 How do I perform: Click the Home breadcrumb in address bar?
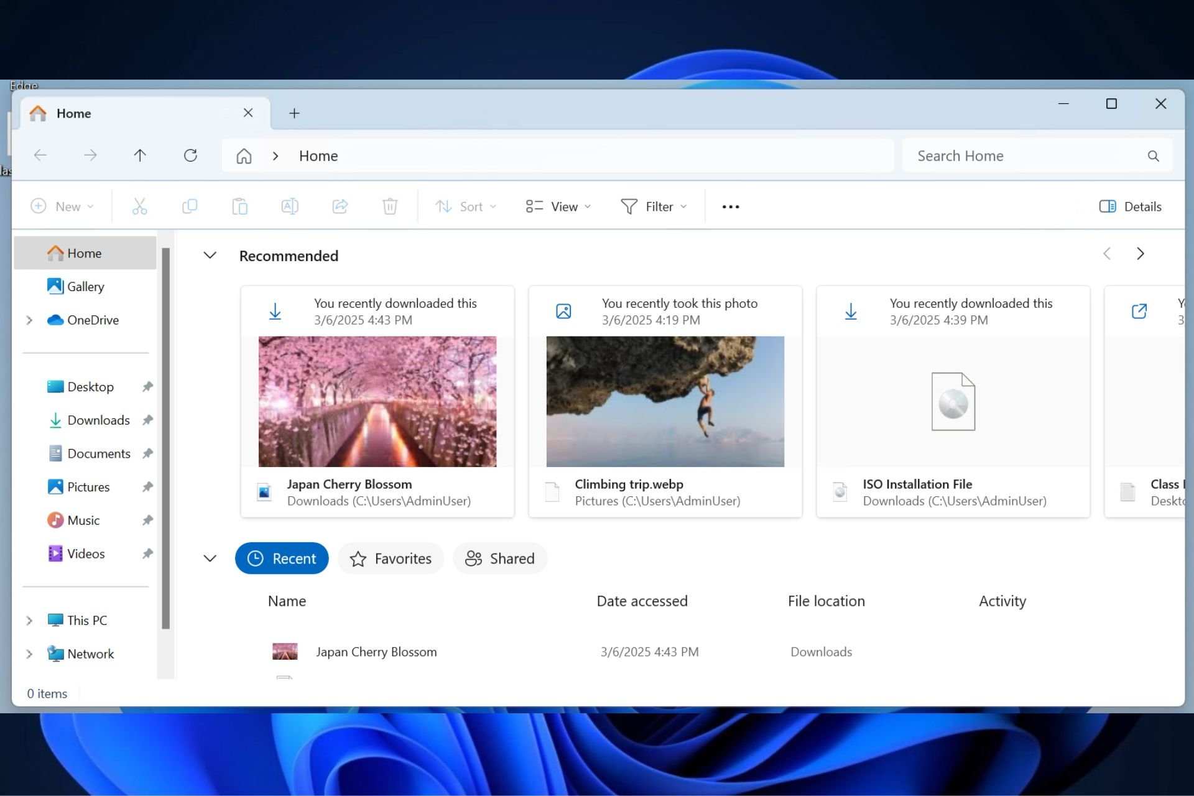click(318, 155)
